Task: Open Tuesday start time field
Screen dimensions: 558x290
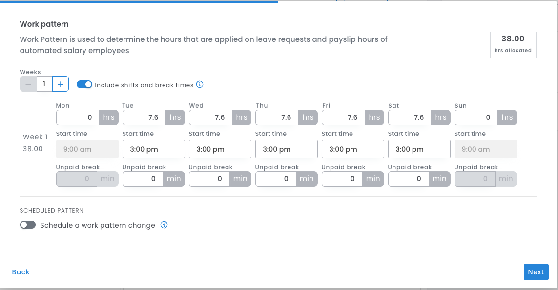Action: [x=153, y=149]
